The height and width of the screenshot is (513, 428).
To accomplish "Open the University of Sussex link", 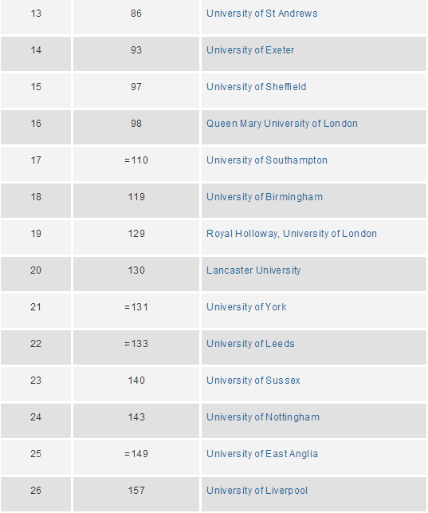I will tap(253, 380).
